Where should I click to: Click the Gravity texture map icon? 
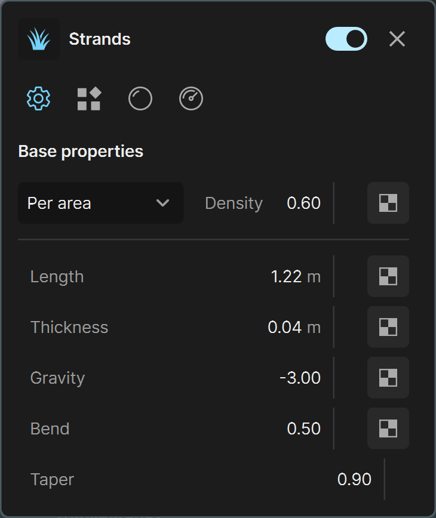pos(388,378)
